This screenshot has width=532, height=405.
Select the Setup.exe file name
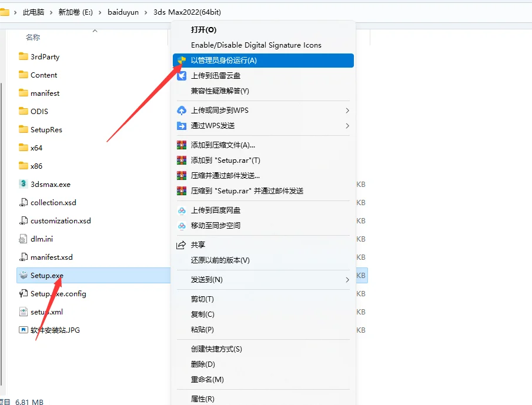tap(47, 276)
